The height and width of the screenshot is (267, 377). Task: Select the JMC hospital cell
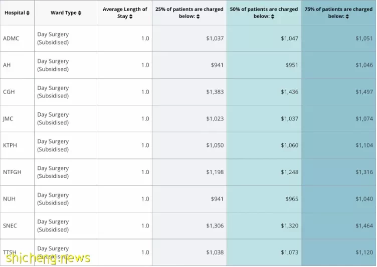[18, 118]
